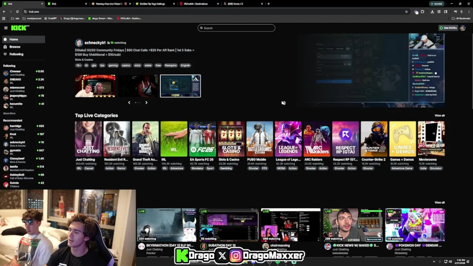
Task: Open SKYRIMATHON live stream thumbnail
Action: point(167,225)
